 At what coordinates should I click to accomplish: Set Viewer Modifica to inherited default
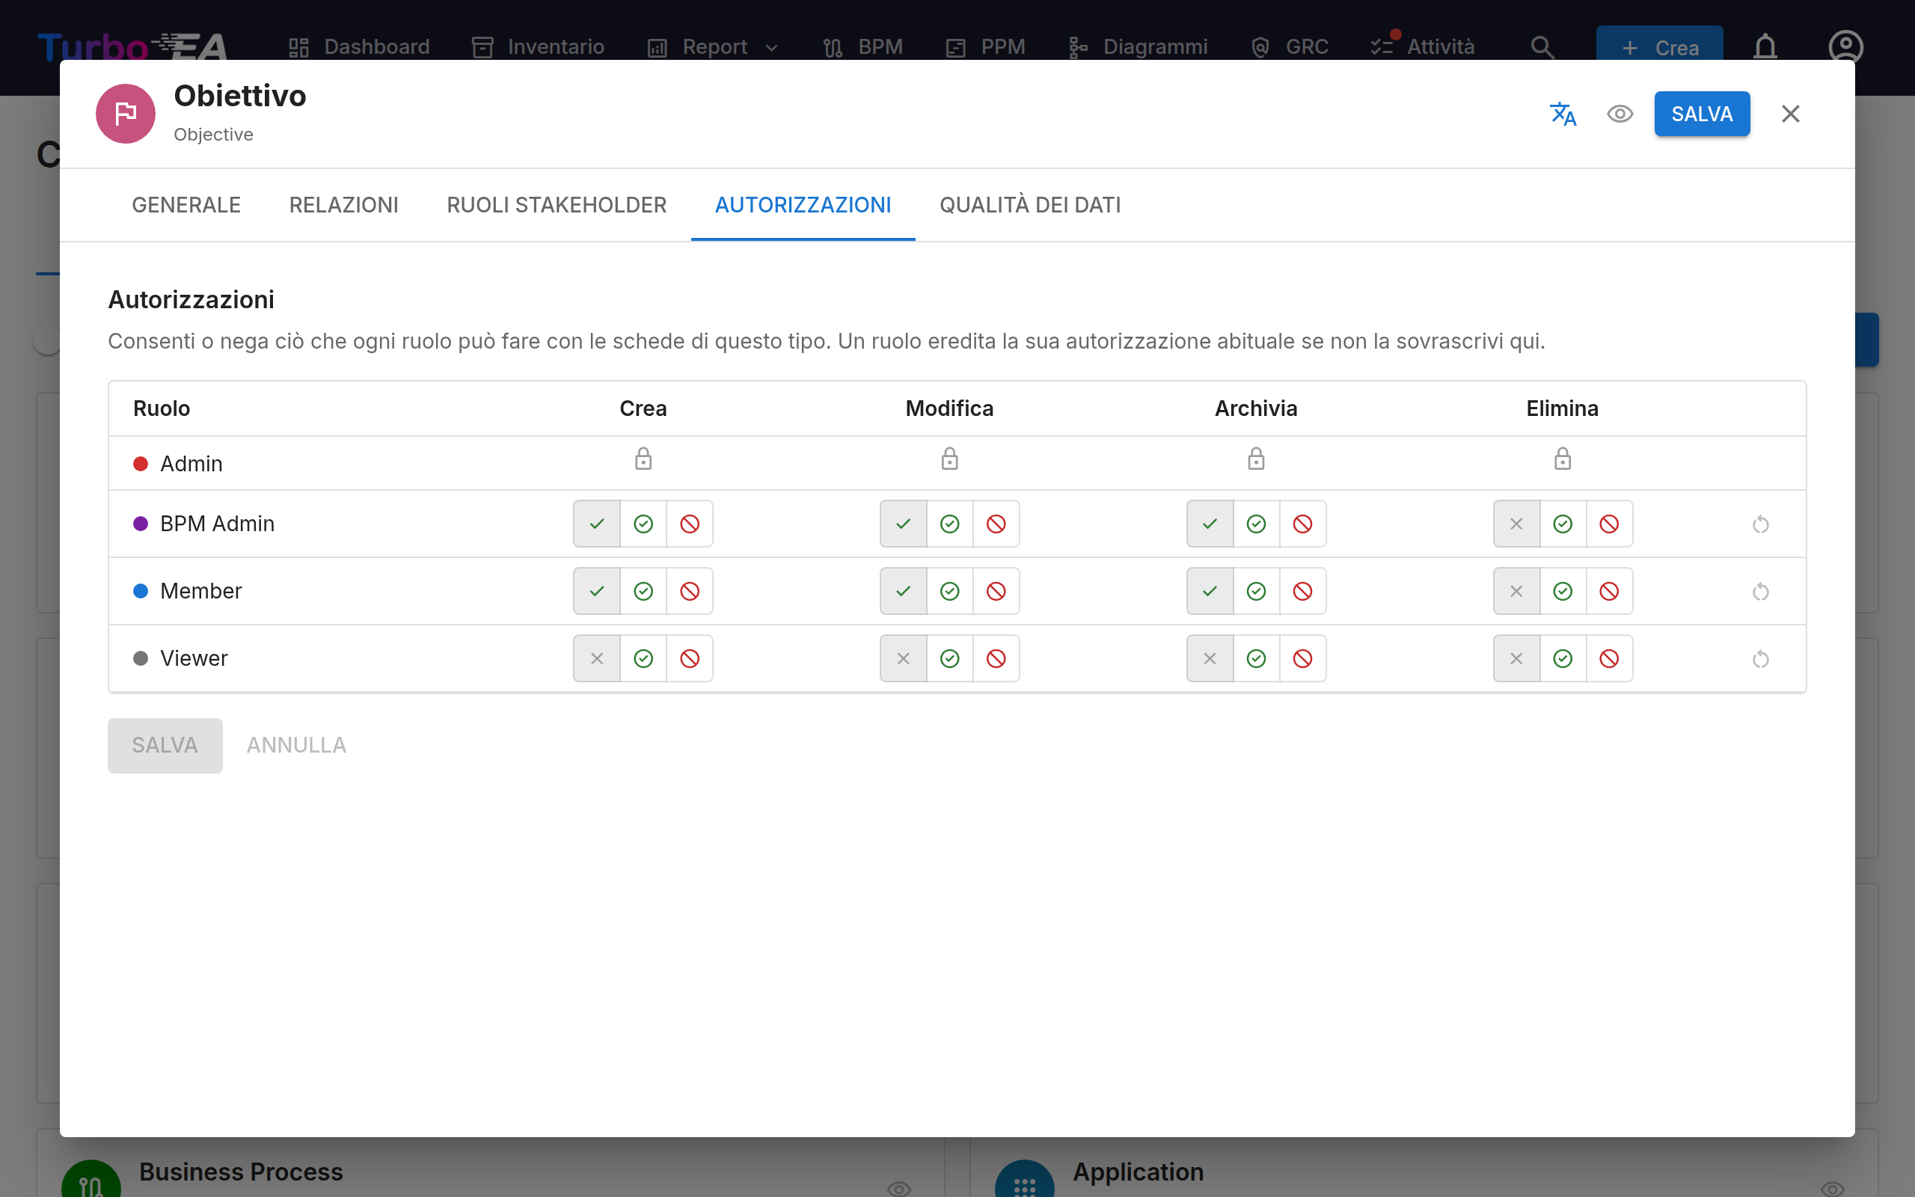(x=903, y=658)
